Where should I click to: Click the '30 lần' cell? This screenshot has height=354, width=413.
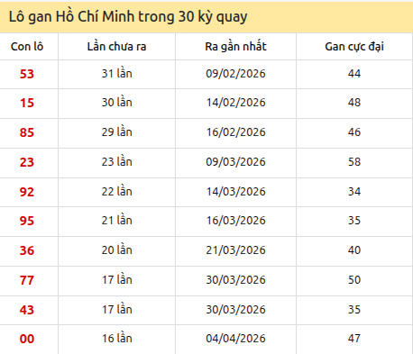[116, 102]
